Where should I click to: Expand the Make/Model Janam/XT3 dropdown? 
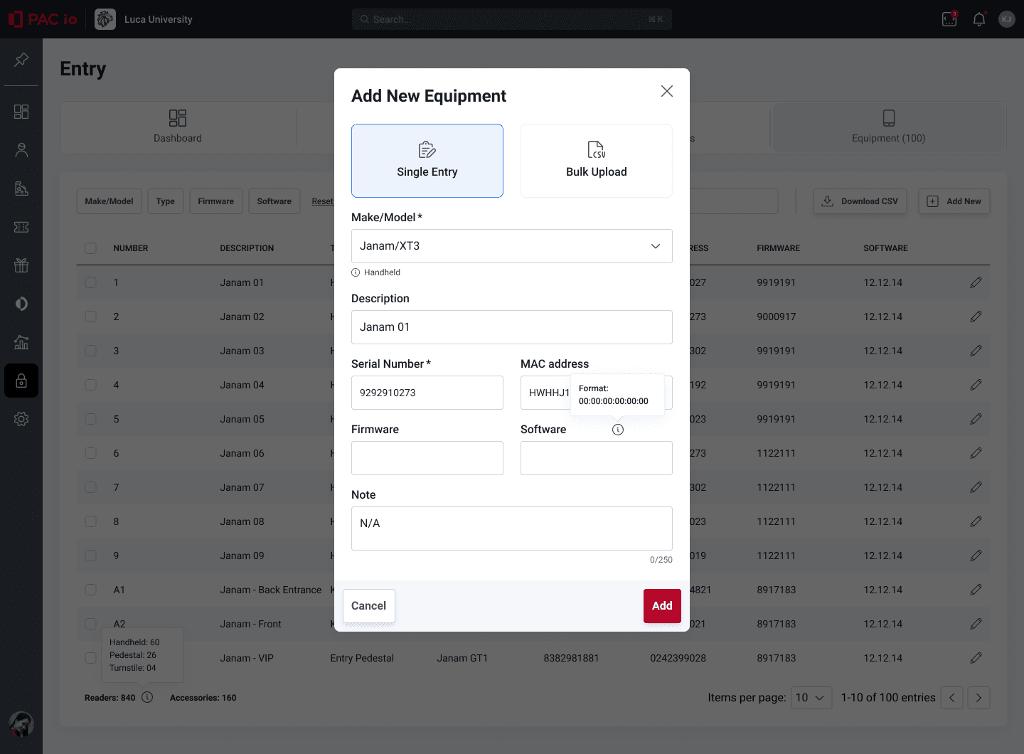pyautogui.click(x=512, y=246)
